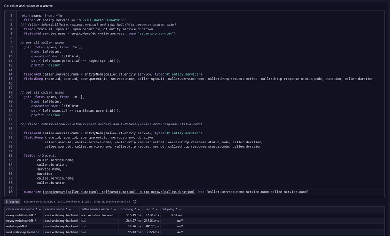The image size is (390, 236).
Task: Open caller.service.name column options chevron
Action: point(40,210)
